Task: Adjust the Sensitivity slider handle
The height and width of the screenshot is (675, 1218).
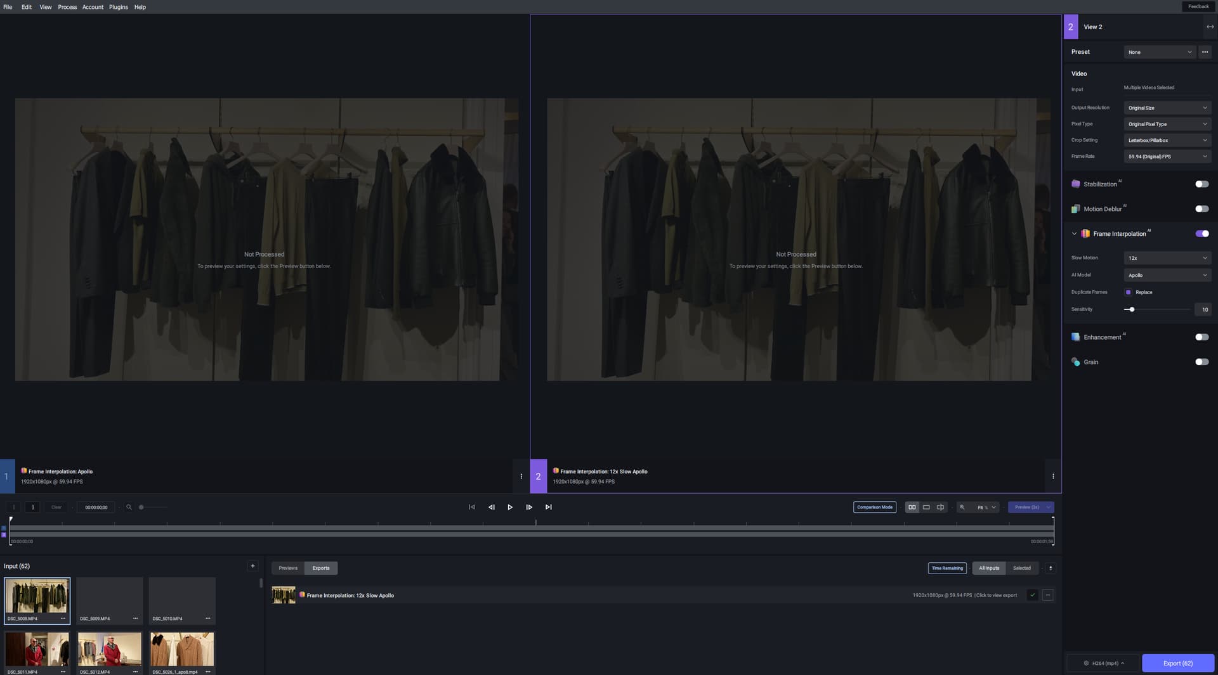Action: 1132,309
